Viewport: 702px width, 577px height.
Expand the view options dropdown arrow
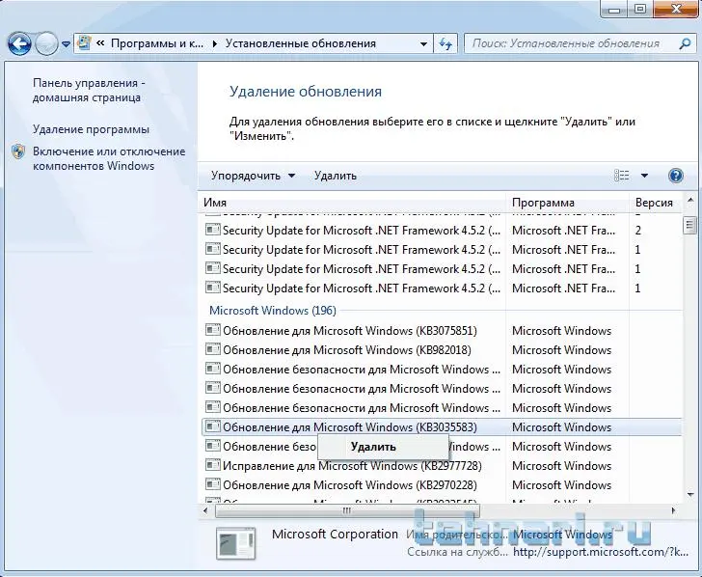(644, 176)
